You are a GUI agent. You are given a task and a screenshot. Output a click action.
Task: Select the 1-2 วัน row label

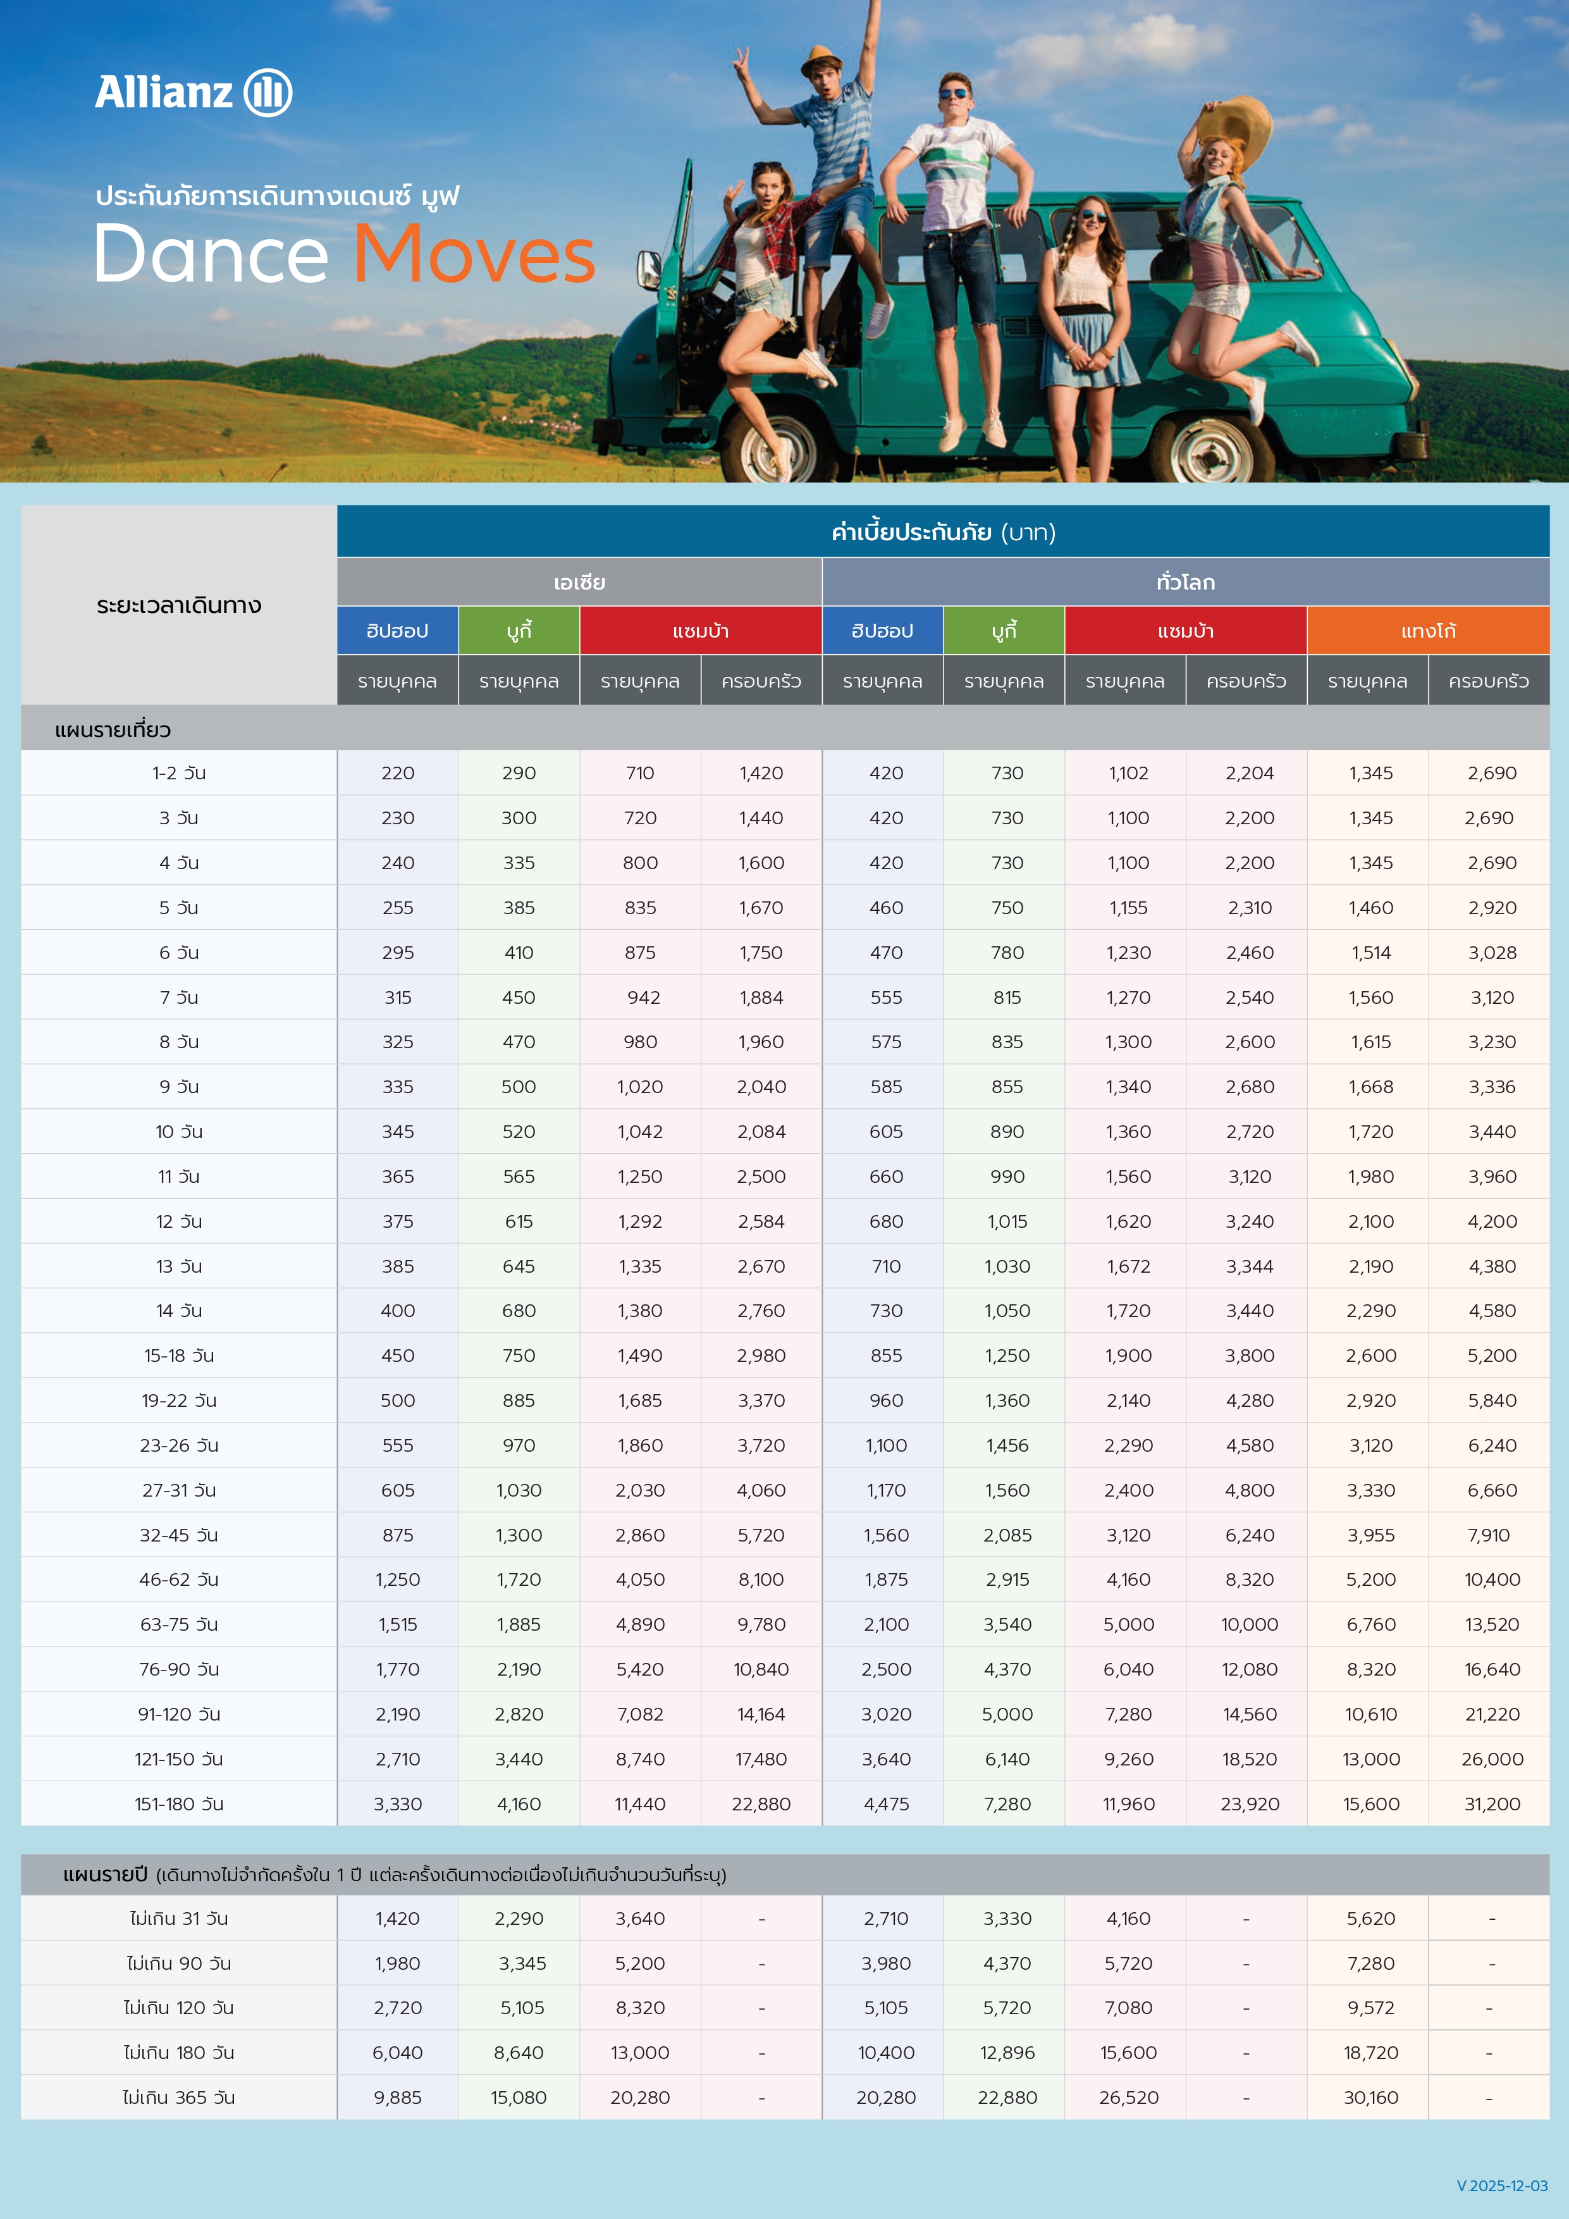(x=179, y=773)
